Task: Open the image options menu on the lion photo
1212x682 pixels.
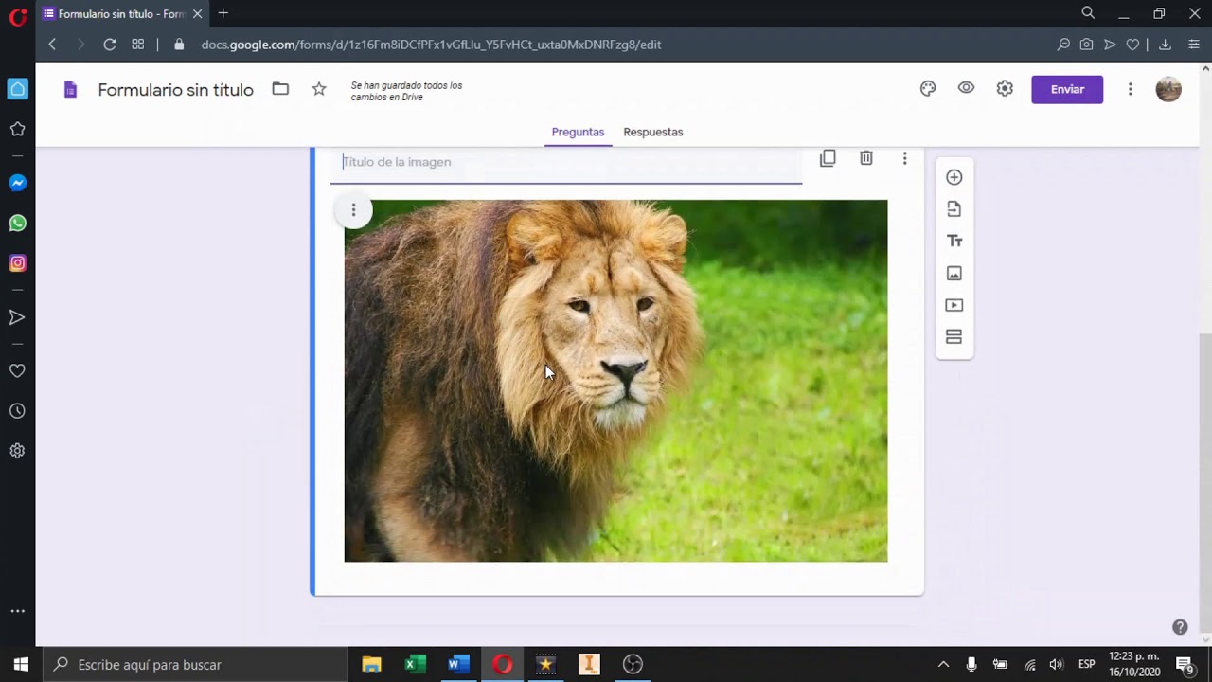Action: click(353, 210)
